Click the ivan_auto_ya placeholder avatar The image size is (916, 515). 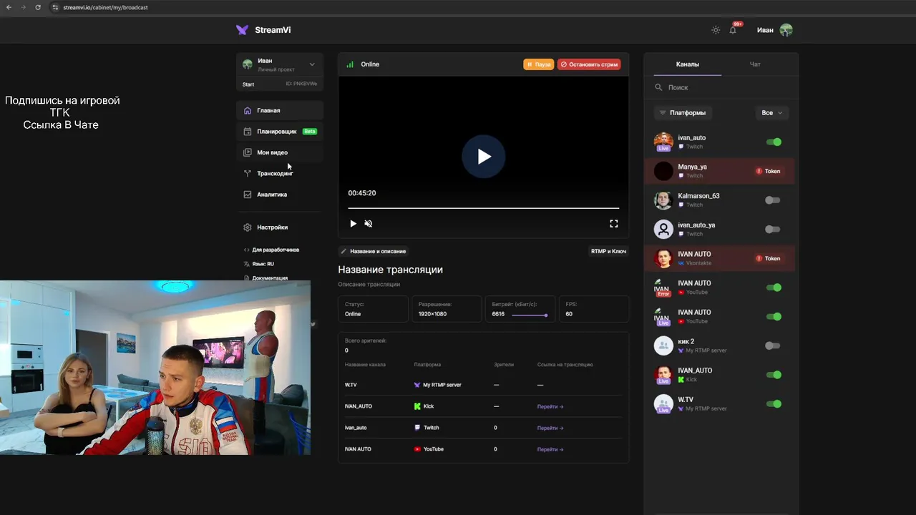point(663,229)
